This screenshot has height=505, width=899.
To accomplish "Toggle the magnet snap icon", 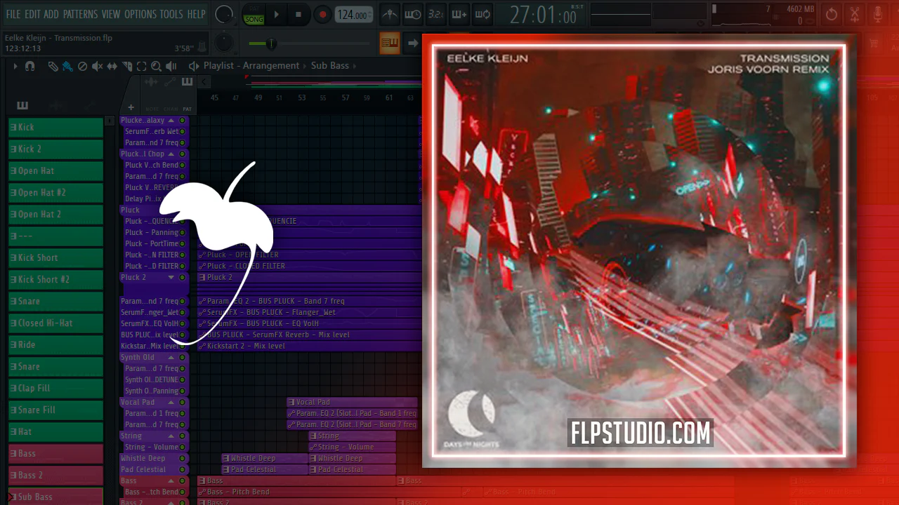I will point(29,66).
